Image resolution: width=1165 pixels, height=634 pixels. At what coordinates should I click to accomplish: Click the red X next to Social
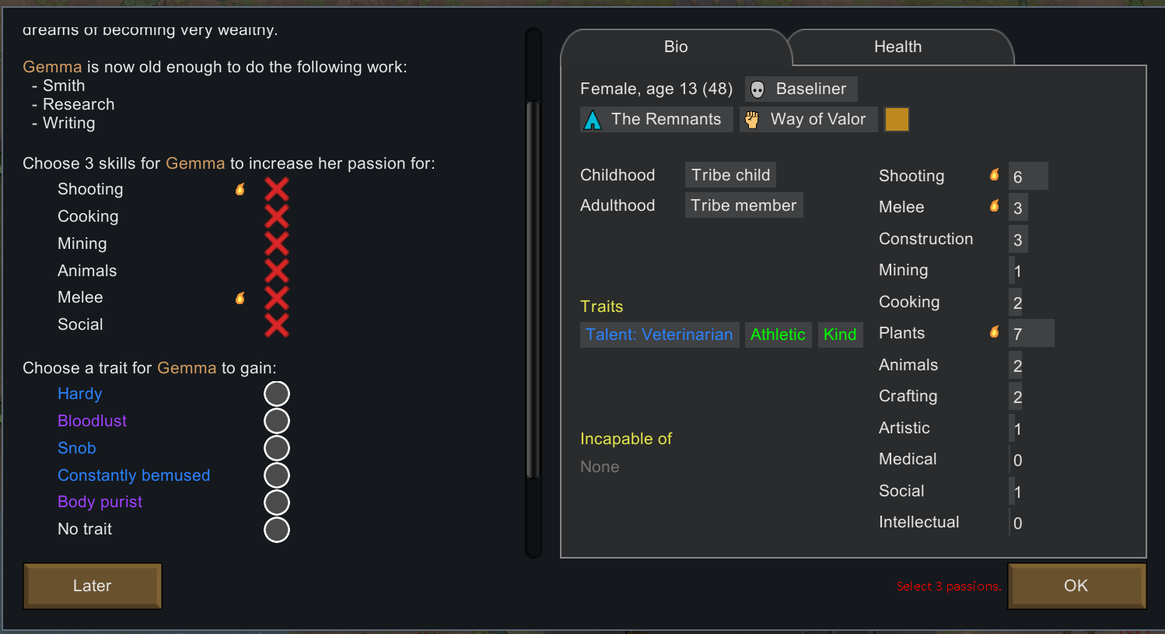point(276,324)
